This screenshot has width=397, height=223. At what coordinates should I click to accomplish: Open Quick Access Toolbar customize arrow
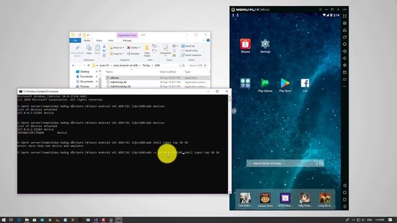click(88, 35)
